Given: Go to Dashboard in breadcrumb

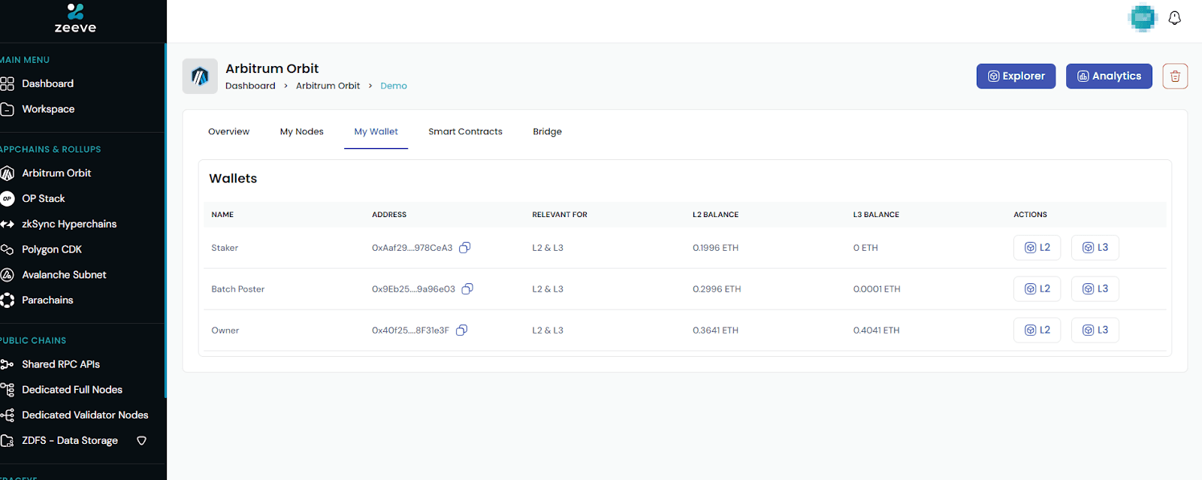Looking at the screenshot, I should (x=250, y=86).
